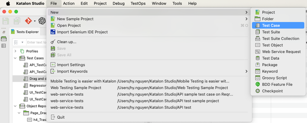Viewport: 307px width, 123px height.
Task: Choose Test Case in New submenu
Action: click(x=278, y=25)
